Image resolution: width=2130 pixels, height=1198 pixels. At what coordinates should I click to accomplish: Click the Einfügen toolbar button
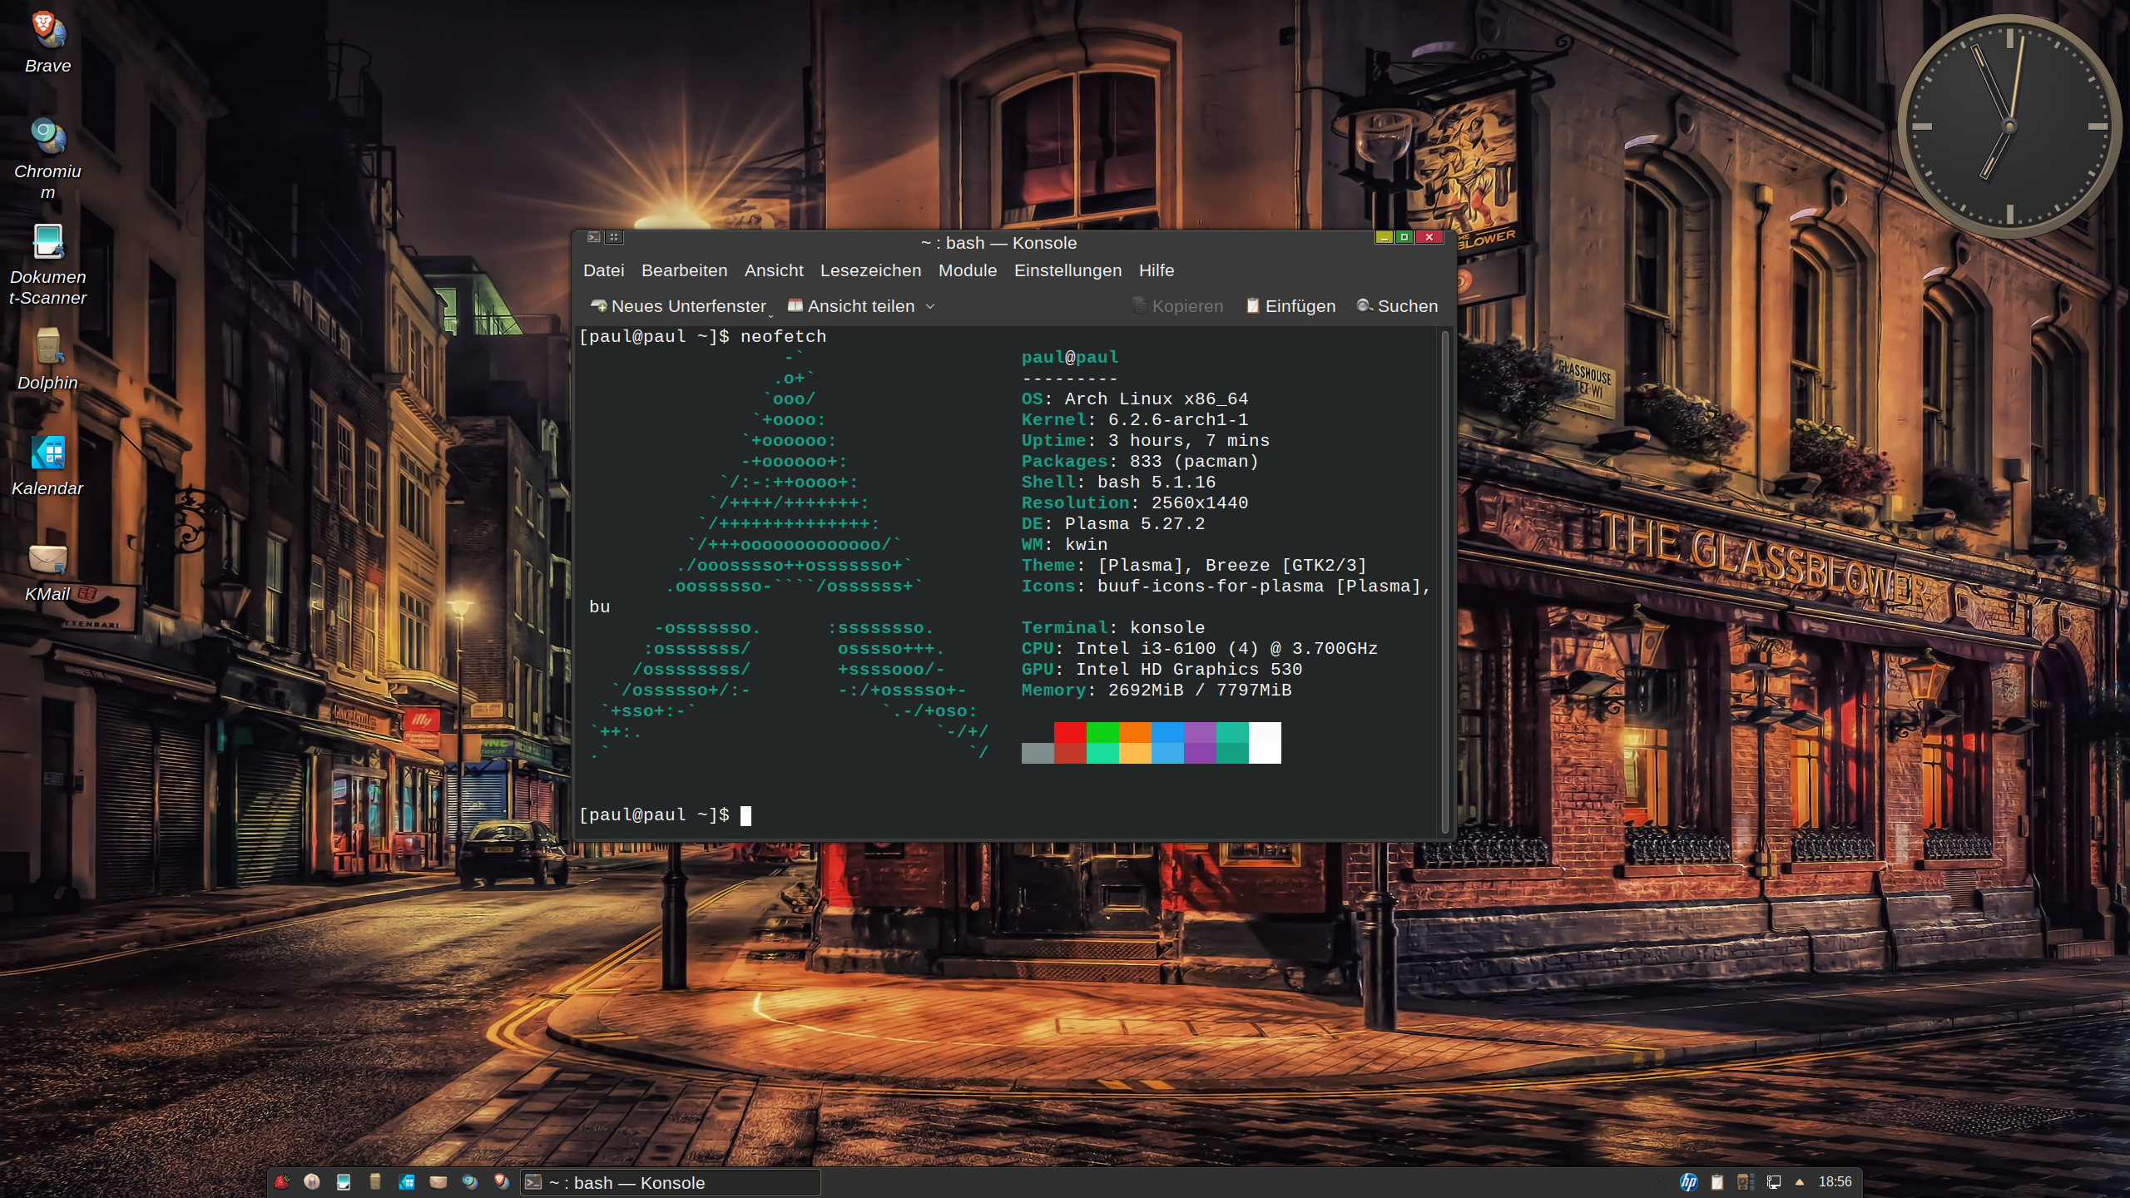point(1290,306)
